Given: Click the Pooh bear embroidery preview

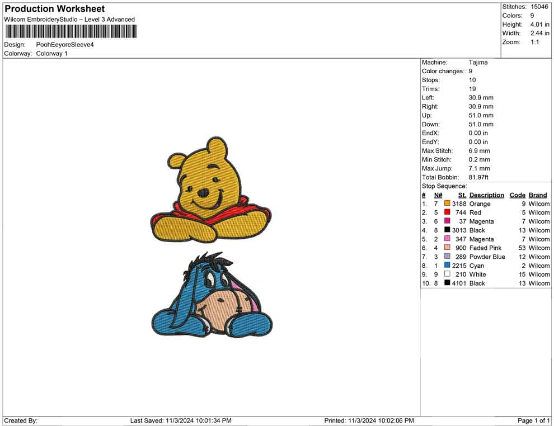Looking at the screenshot, I should click(211, 190).
